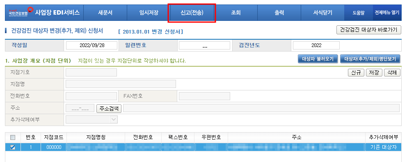407x162 pixels.
Task: Expand the 추가삭제여부 dropdown
Action: click(91, 119)
